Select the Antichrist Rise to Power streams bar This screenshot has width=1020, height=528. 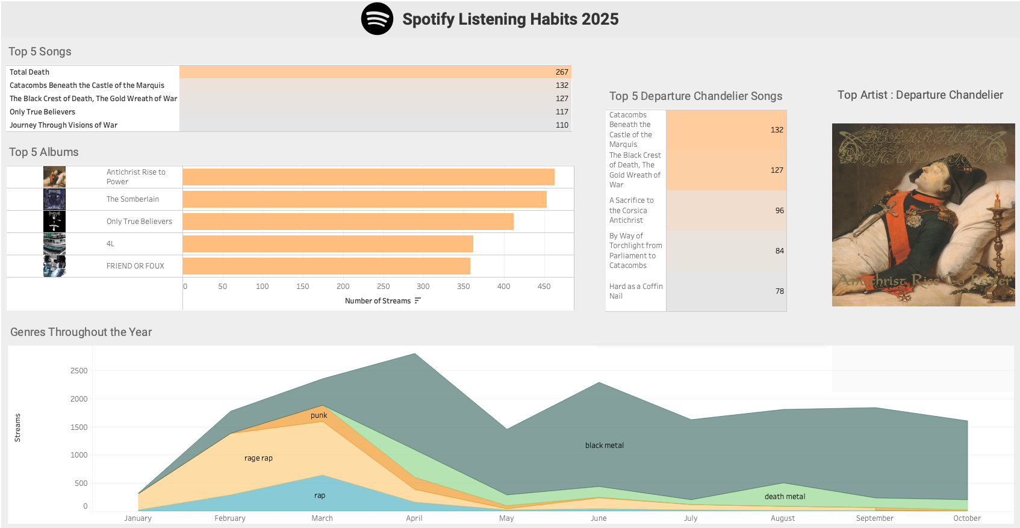click(368, 177)
